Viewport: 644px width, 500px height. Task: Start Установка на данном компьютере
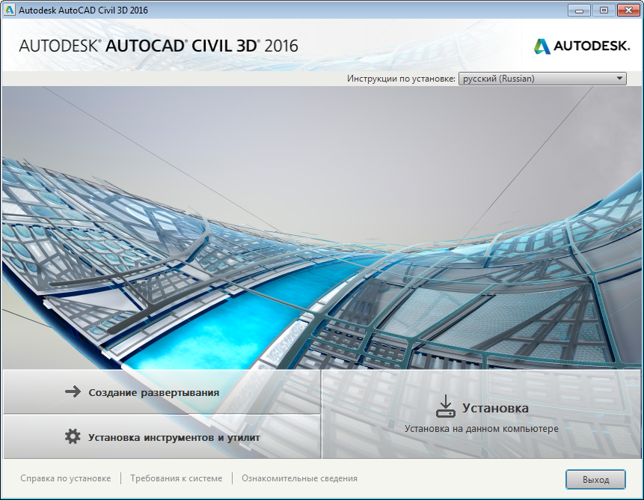pyautogui.click(x=482, y=414)
